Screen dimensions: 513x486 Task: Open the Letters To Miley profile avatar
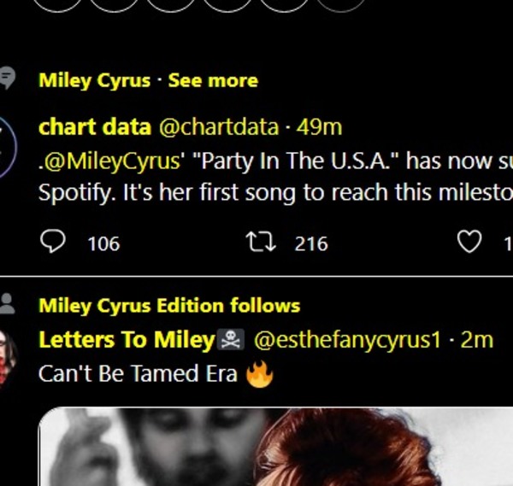pyautogui.click(x=7, y=355)
